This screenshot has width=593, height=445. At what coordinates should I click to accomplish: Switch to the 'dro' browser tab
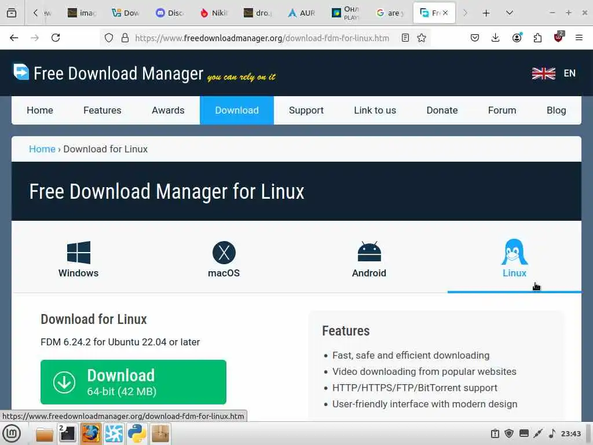point(258,13)
